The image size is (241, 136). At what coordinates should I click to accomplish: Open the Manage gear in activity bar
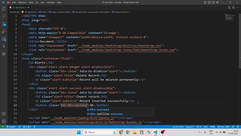[4, 121]
